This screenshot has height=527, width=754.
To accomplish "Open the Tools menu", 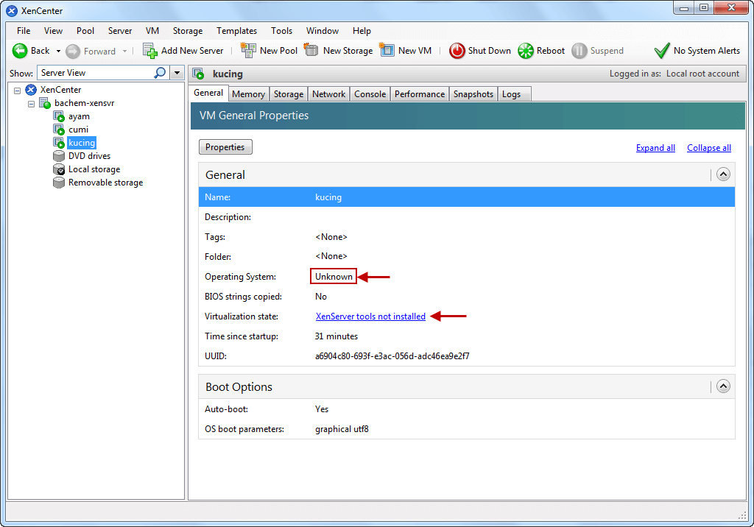I will click(x=281, y=31).
